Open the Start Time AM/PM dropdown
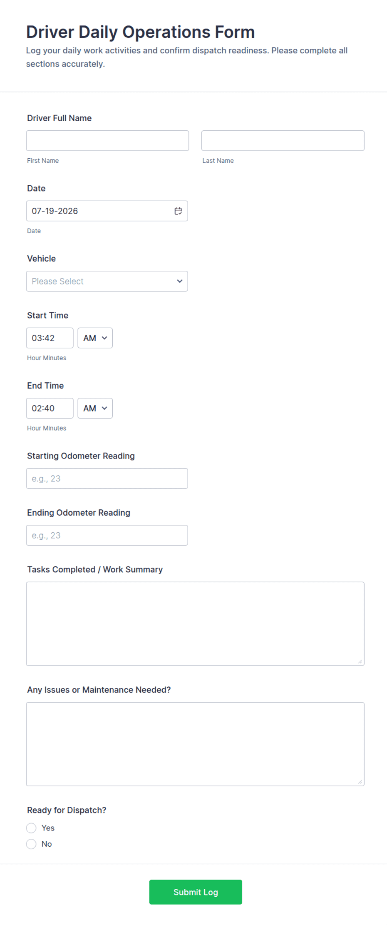 tap(95, 338)
